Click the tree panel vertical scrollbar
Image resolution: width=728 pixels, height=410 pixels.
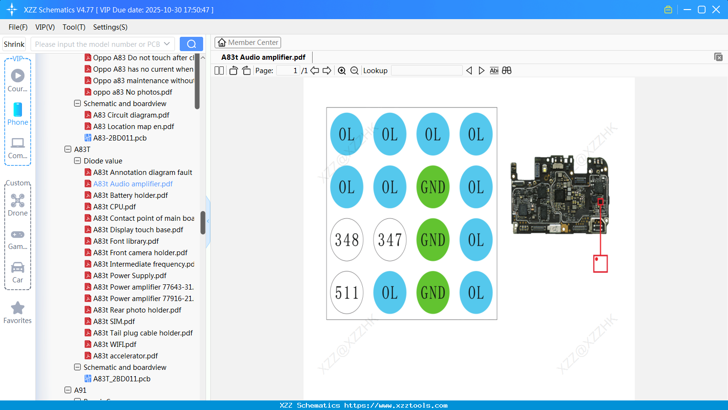tap(203, 223)
